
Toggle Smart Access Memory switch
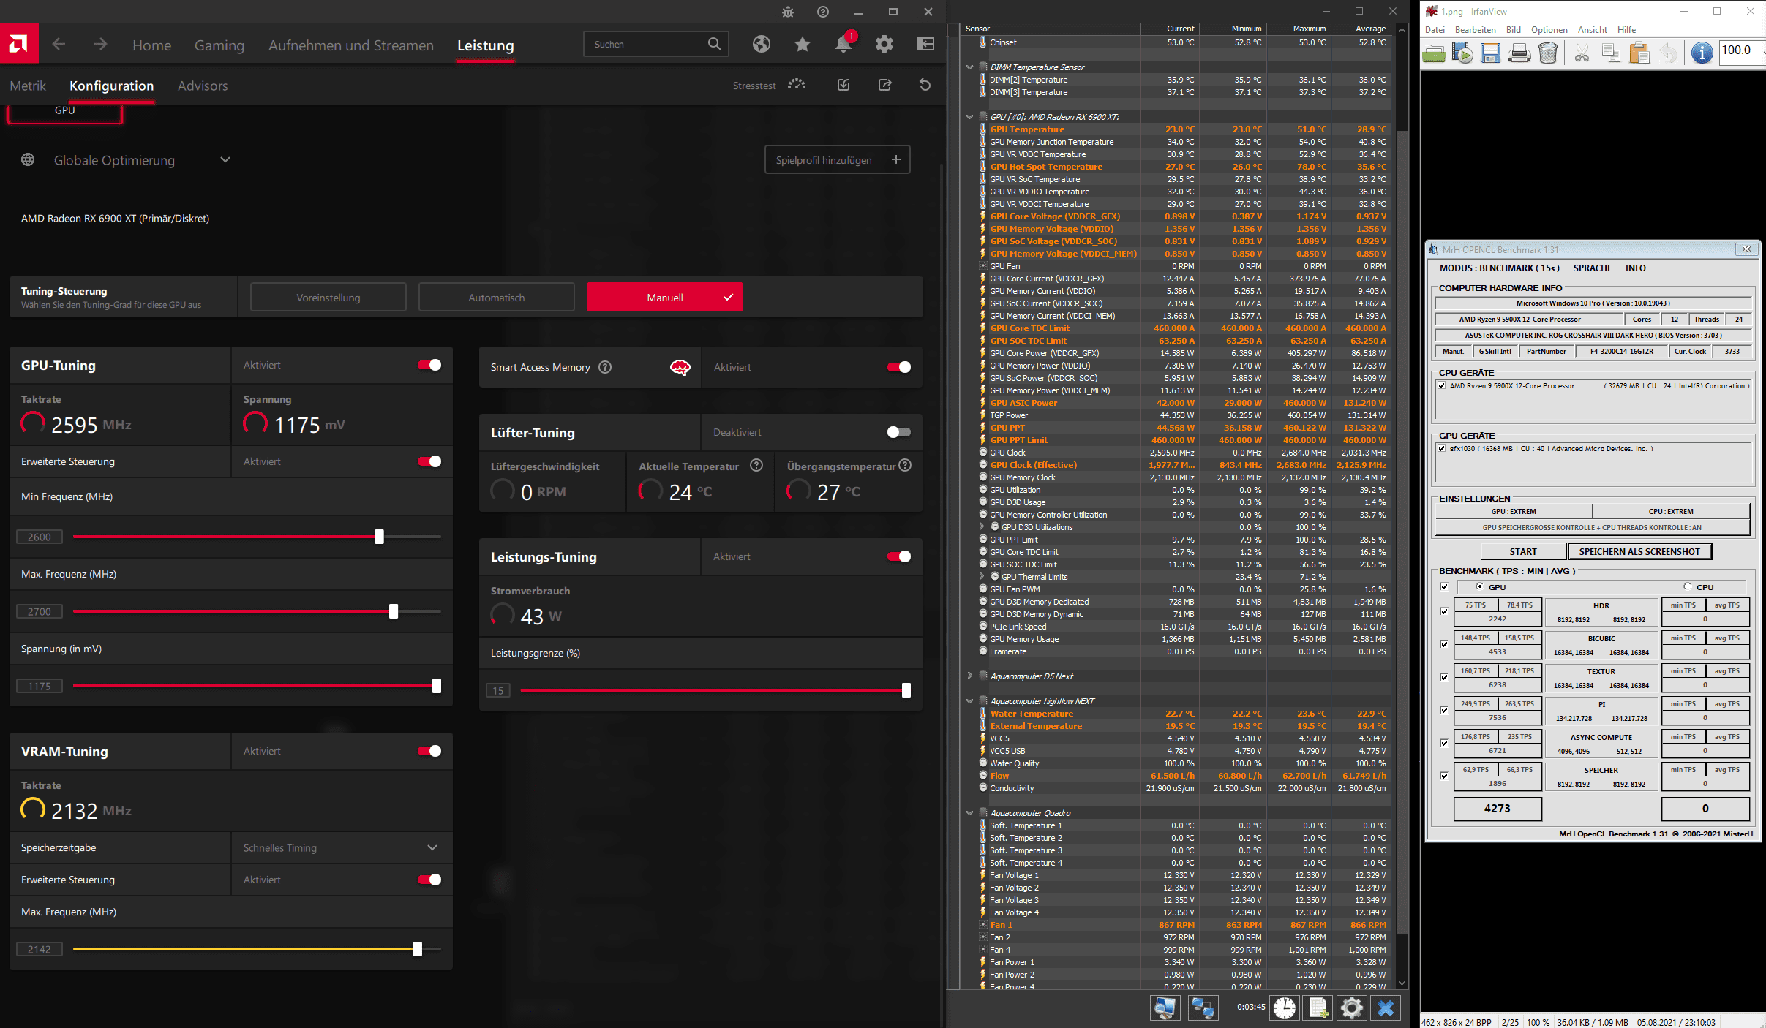[x=899, y=367]
